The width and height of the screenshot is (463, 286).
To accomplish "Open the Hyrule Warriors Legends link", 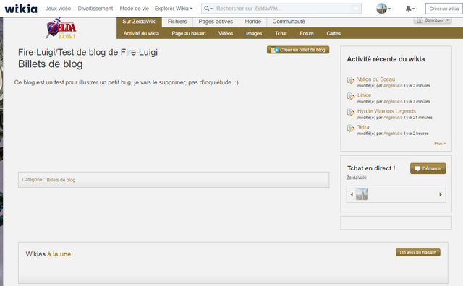I will pos(386,111).
